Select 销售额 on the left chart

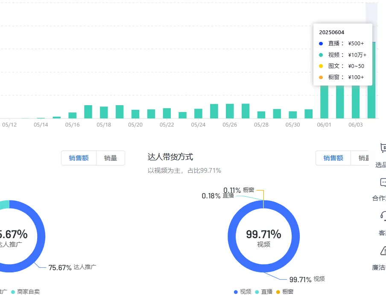(x=79, y=158)
